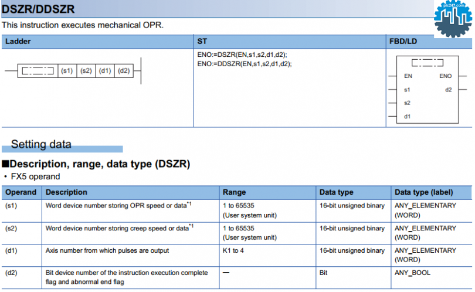Viewport: 475px width, 292px height.
Task: Click the Setting data section heading
Action: click(x=41, y=144)
